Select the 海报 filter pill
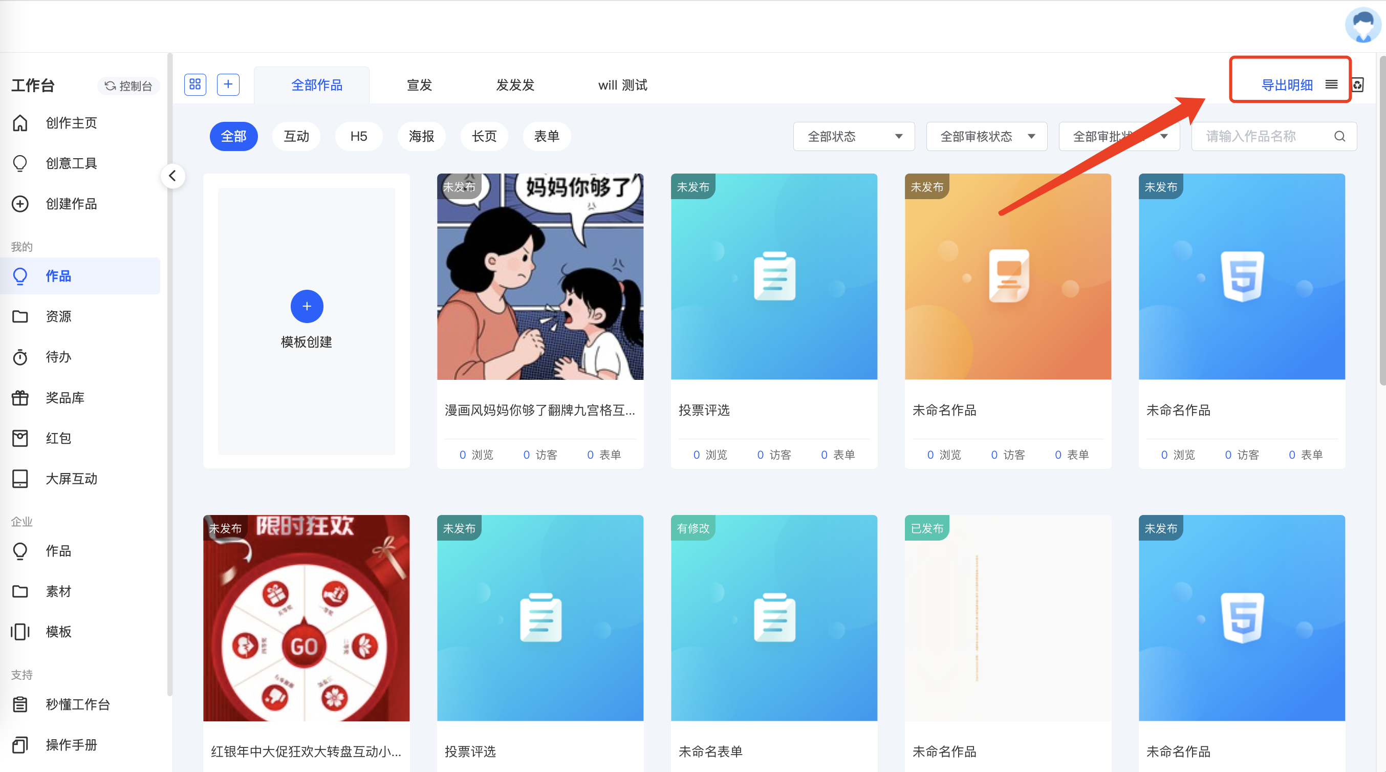 (x=421, y=136)
